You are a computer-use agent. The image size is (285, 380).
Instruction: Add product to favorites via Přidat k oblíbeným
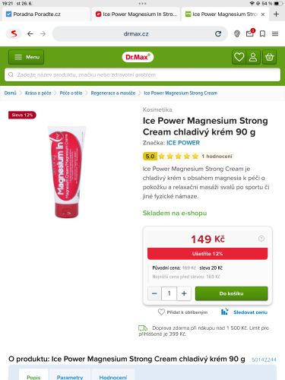182,312
